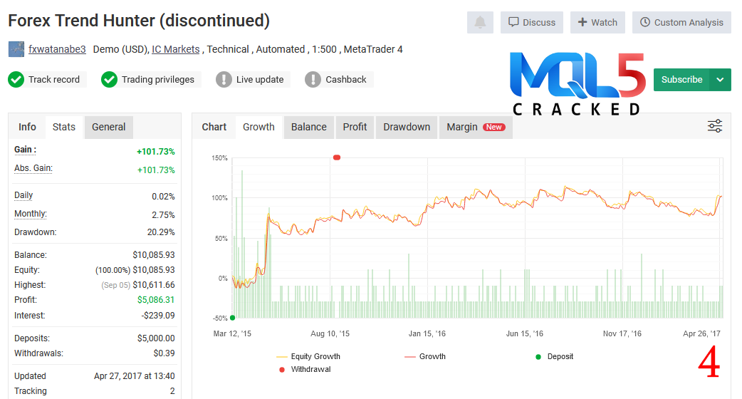Click the Tracking label
Screen dimensions: 742x399
pyautogui.click(x=31, y=391)
